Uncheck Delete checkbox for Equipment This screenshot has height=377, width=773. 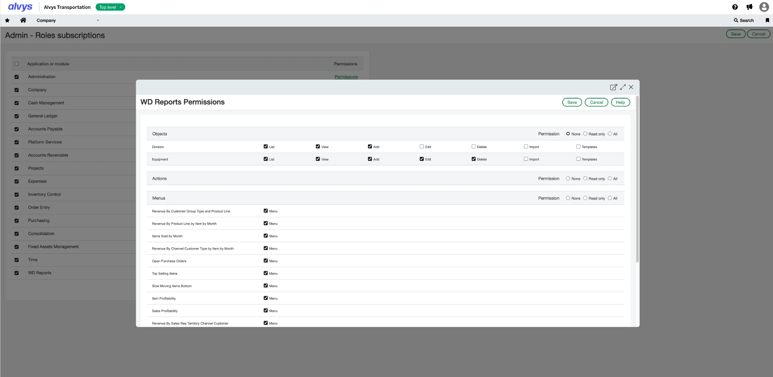[473, 159]
